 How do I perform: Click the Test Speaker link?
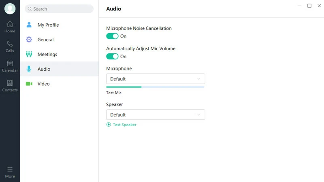pyautogui.click(x=124, y=125)
